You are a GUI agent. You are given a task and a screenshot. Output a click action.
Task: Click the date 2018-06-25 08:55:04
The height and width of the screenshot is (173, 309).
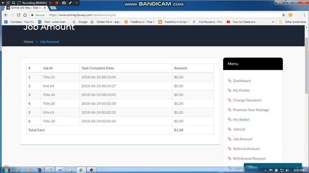98,77
